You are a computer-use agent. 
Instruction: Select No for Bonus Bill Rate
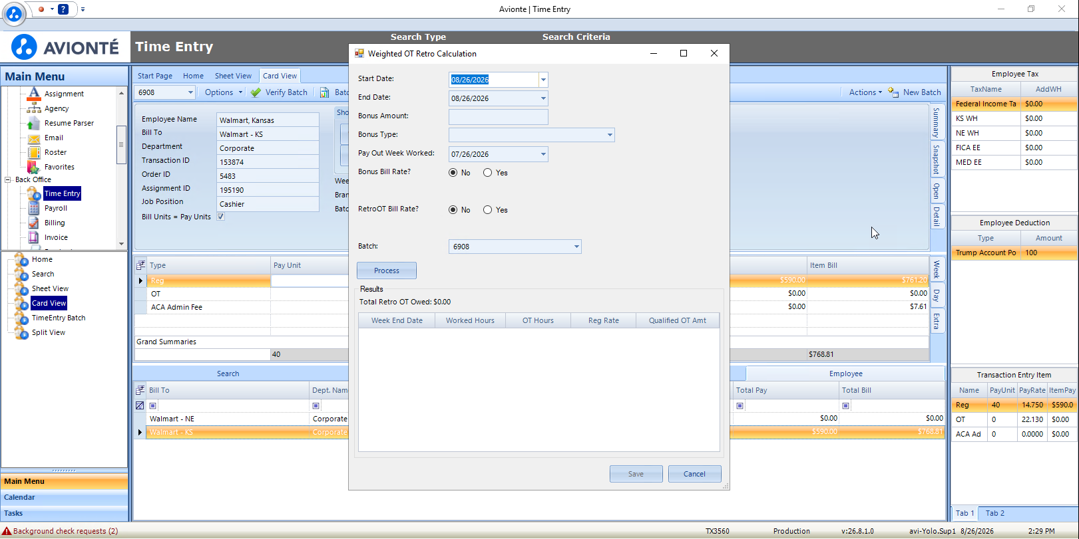coord(453,173)
